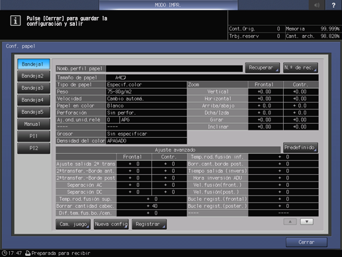Click the Peso 75-80g/m2 value
This screenshot has height=257, width=342.
146,91
